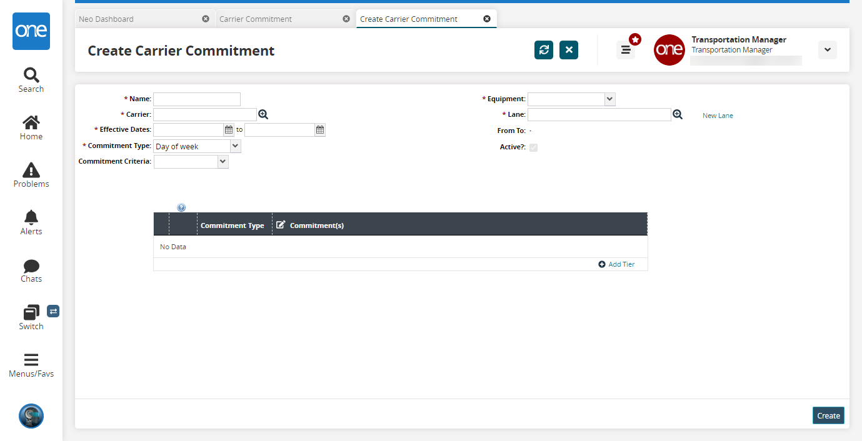862x441 pixels.
Task: Click the New Lane link
Action: (718, 116)
